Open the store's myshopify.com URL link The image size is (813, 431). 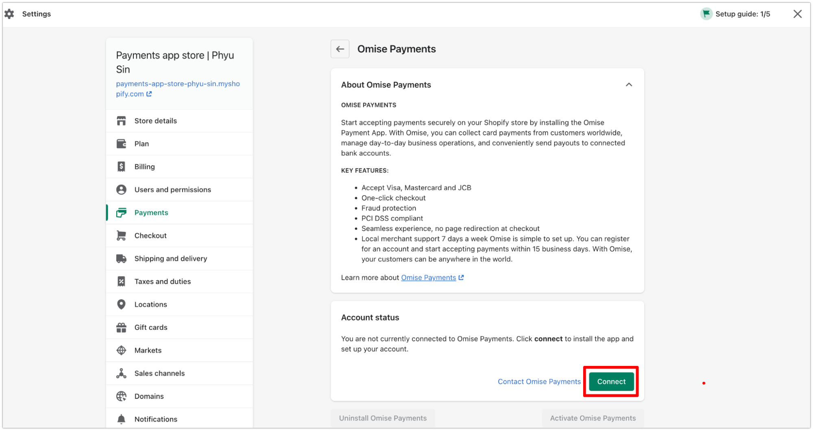pyautogui.click(x=178, y=89)
